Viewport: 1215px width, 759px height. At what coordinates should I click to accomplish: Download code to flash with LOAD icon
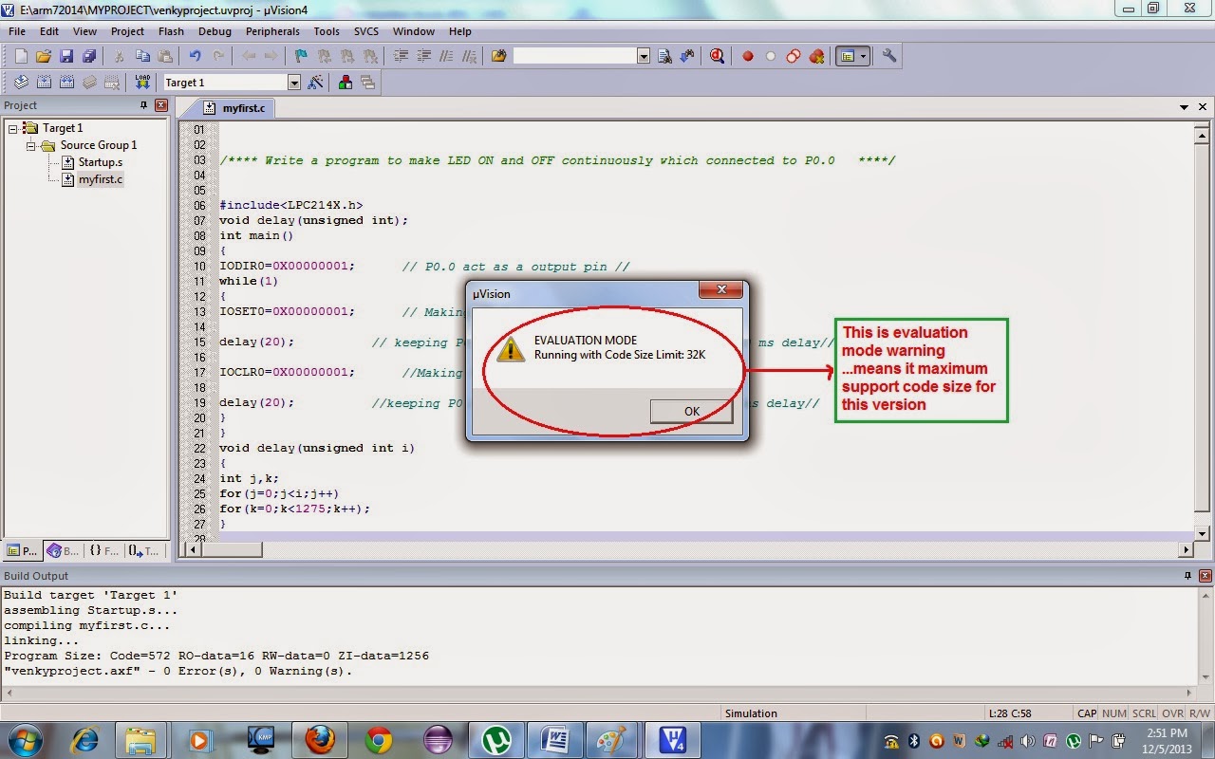[142, 83]
